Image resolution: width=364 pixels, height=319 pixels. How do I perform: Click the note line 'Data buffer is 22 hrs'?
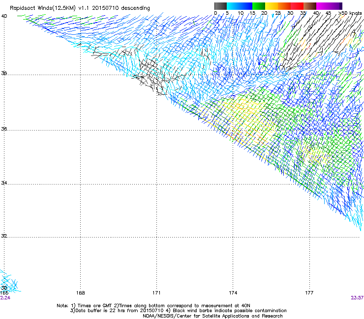[178, 311]
